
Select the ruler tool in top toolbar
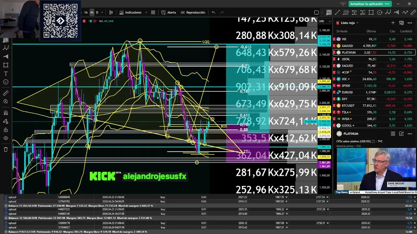[413, 12]
